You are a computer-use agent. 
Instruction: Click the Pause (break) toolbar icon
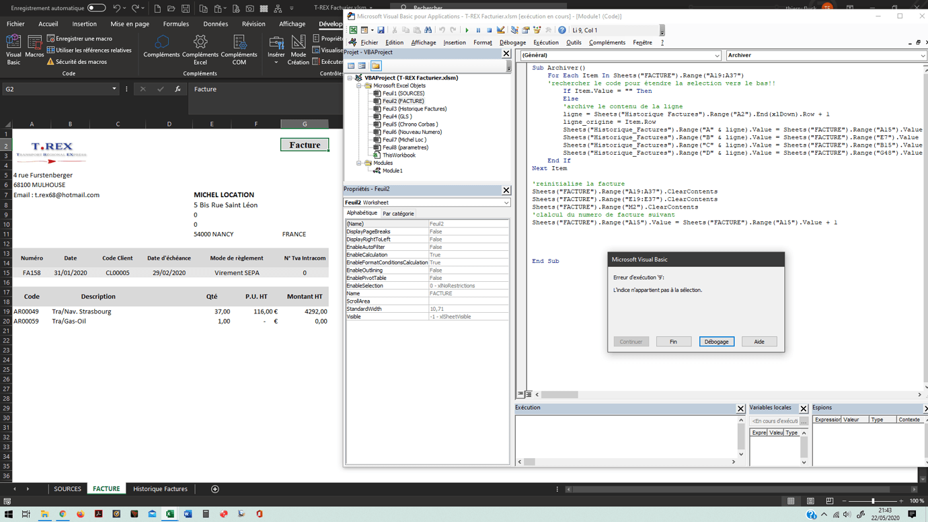click(478, 30)
